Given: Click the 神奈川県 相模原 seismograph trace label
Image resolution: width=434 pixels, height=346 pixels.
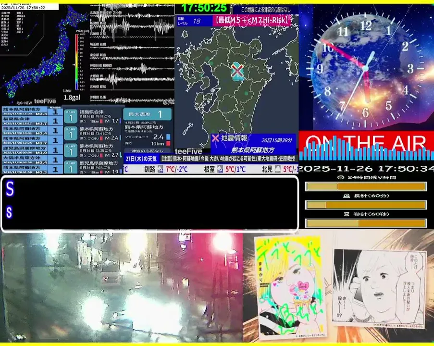Looking at the screenshot, I should (101, 65).
